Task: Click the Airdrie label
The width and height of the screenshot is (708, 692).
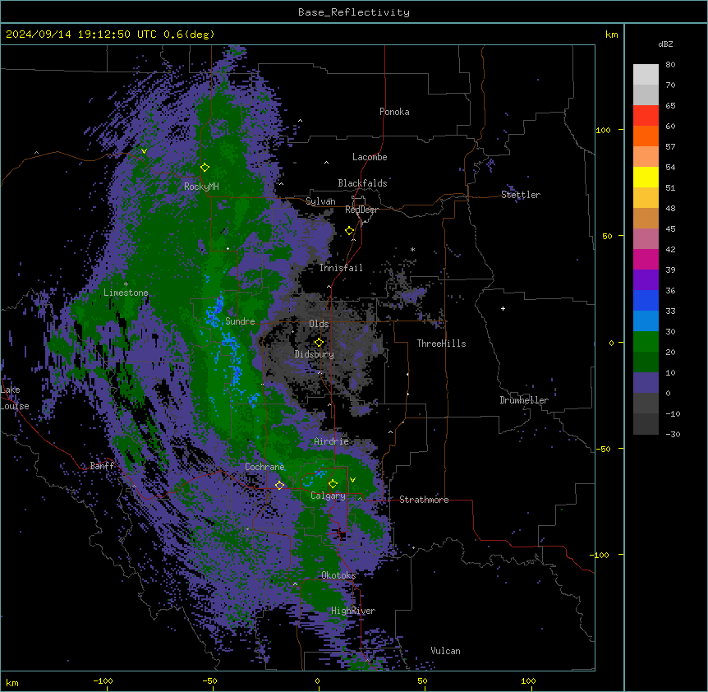Action: 331,441
